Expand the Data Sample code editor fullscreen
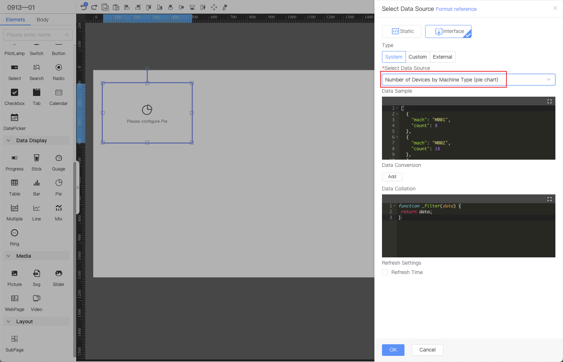The image size is (563, 362). point(549,101)
